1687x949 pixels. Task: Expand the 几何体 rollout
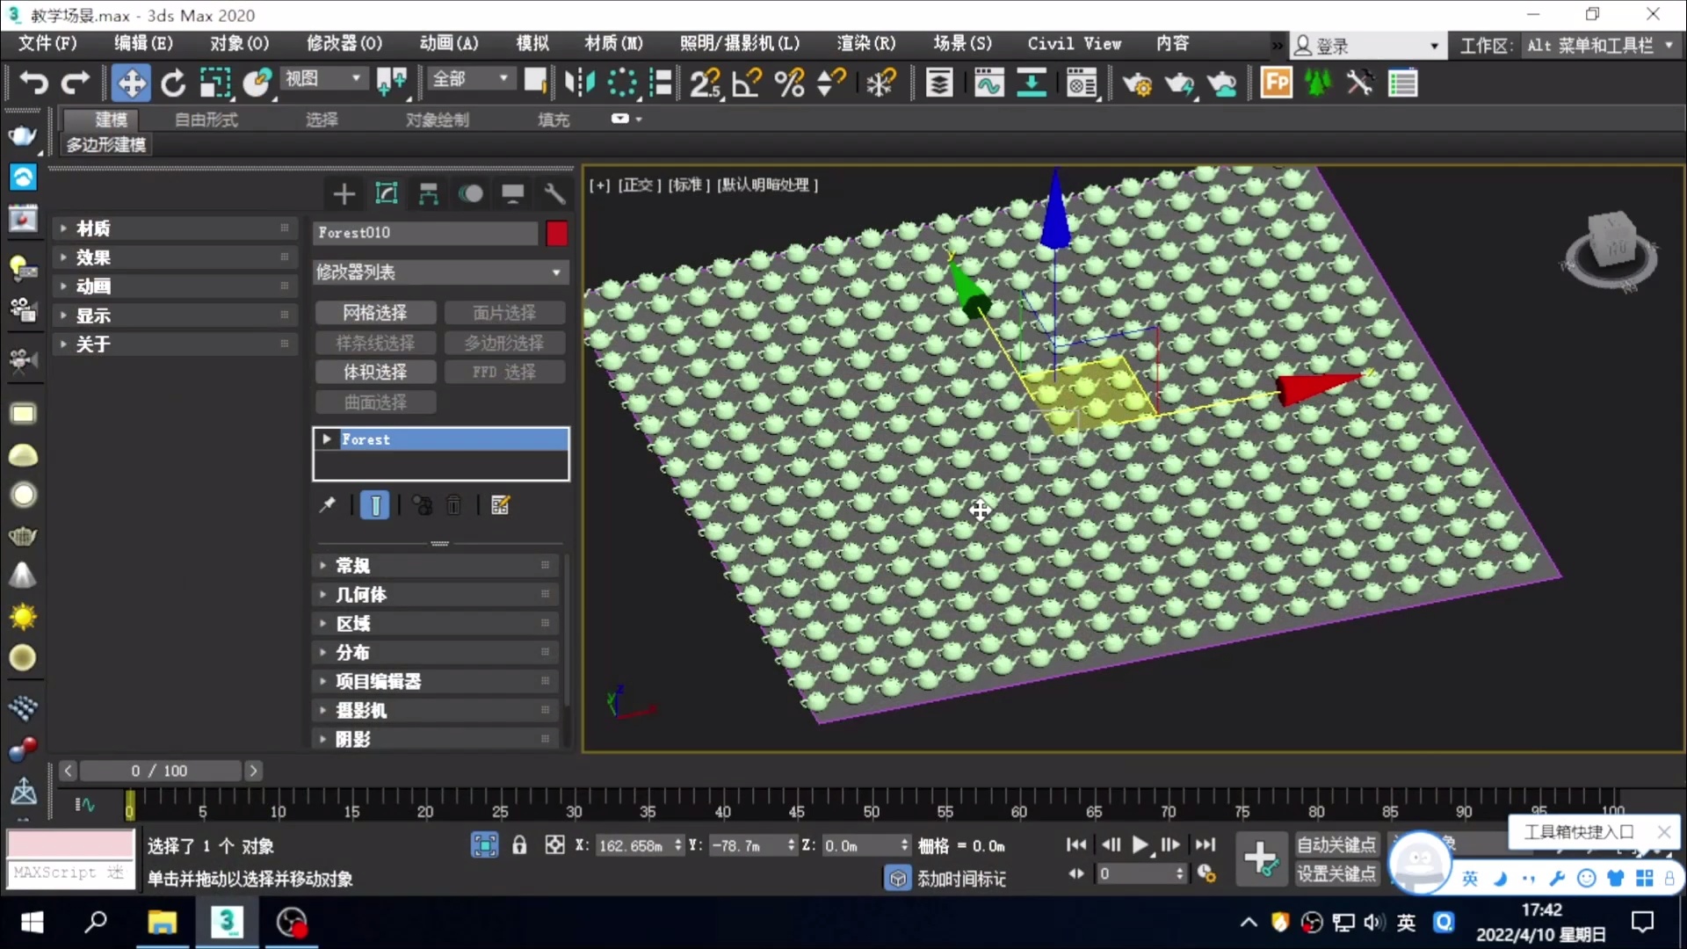click(361, 595)
